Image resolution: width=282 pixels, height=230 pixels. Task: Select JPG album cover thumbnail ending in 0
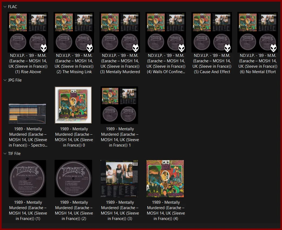(x=73, y=105)
